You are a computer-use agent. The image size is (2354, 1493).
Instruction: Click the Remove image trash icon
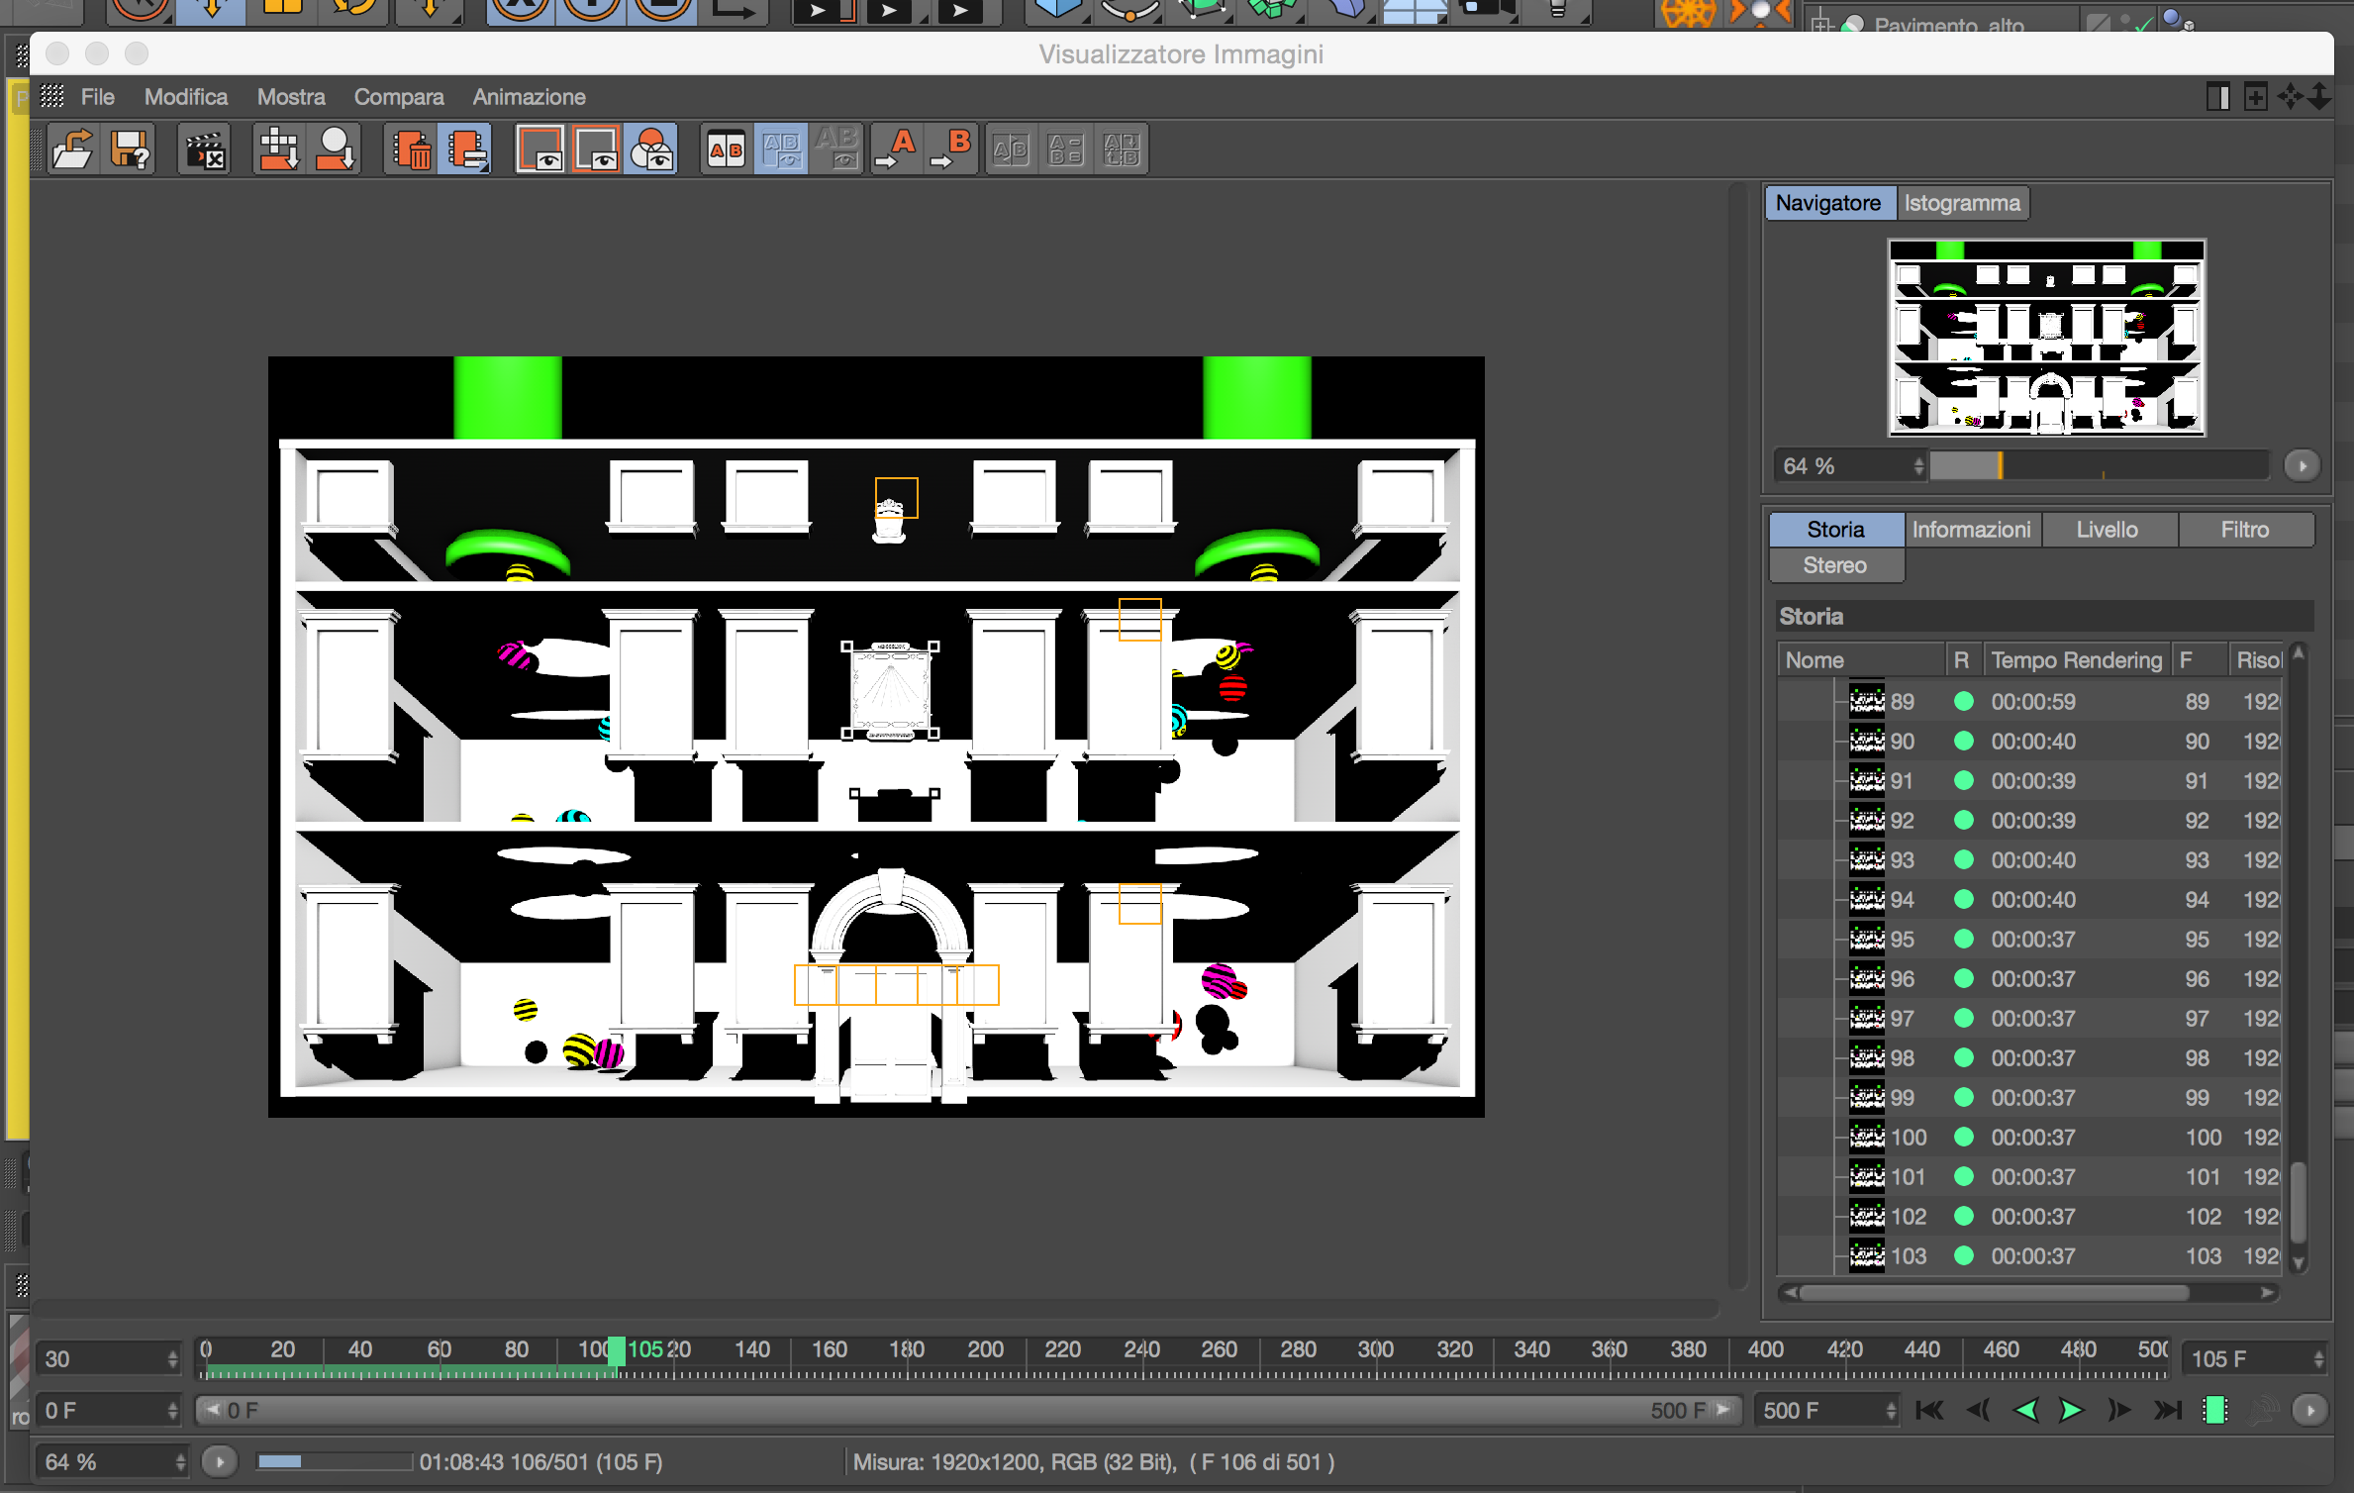411,149
